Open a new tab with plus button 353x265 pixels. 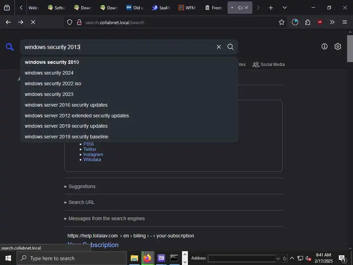coord(271,8)
